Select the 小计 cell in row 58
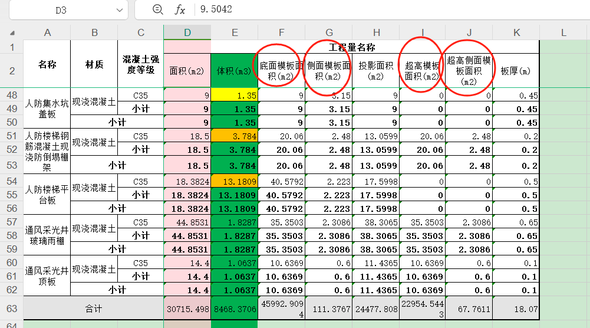Image resolution: width=590 pixels, height=328 pixels. click(141, 236)
